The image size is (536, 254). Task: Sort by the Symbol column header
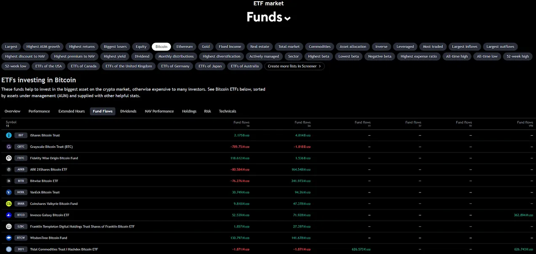11,122
